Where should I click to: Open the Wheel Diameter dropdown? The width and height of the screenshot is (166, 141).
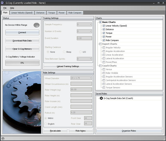81,78
